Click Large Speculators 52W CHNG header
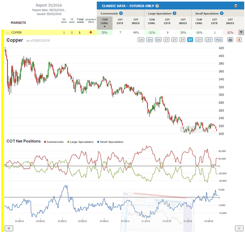 point(152,21)
